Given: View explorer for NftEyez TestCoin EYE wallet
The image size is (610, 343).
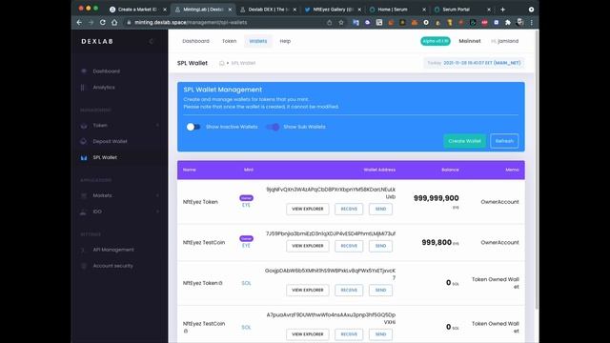Looking at the screenshot, I should [307, 246].
